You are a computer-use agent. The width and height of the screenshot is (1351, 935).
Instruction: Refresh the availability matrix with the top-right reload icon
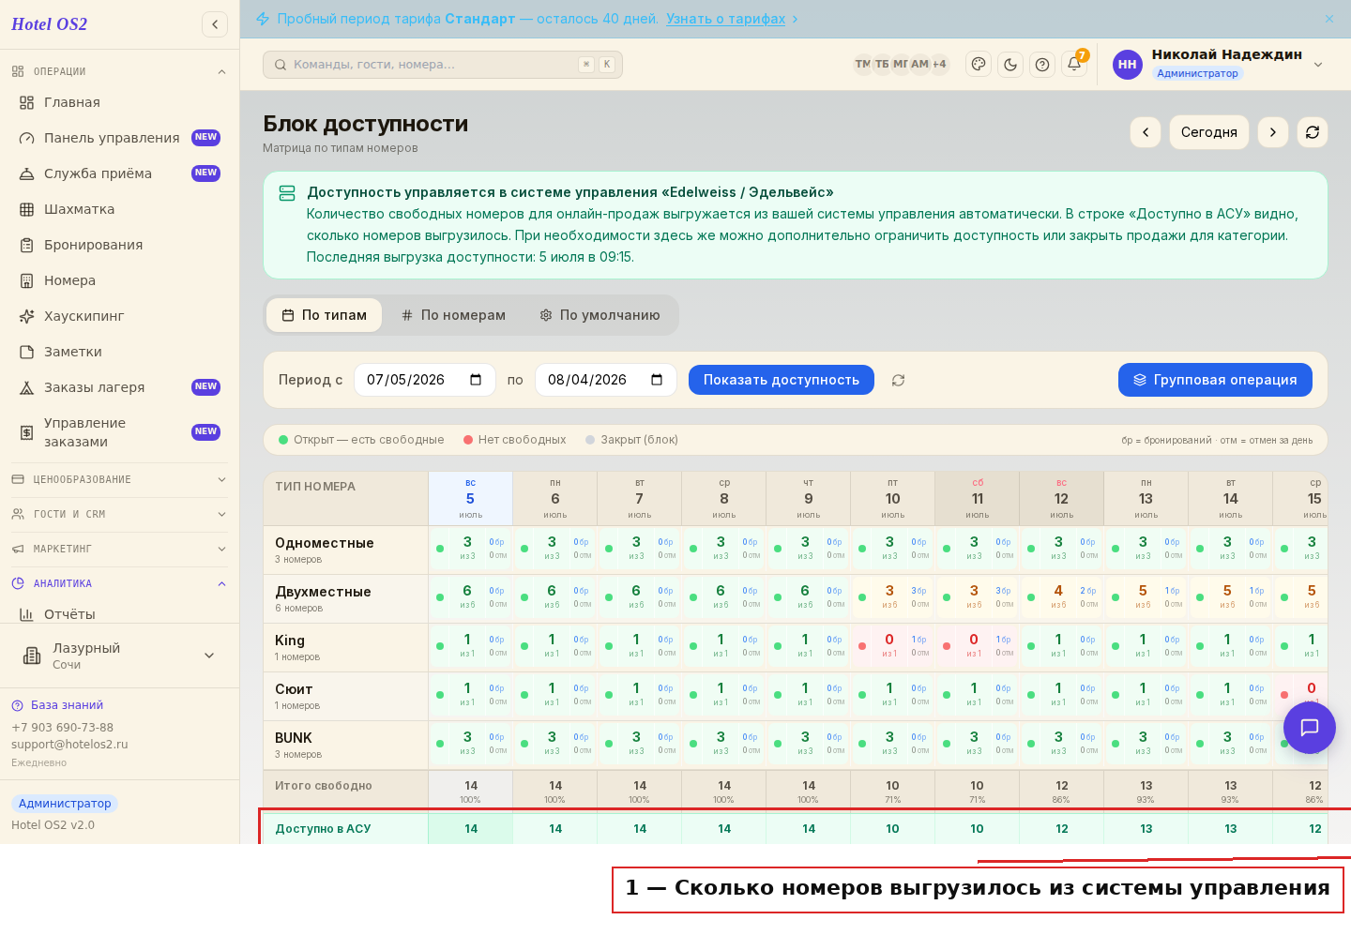pyautogui.click(x=1313, y=132)
